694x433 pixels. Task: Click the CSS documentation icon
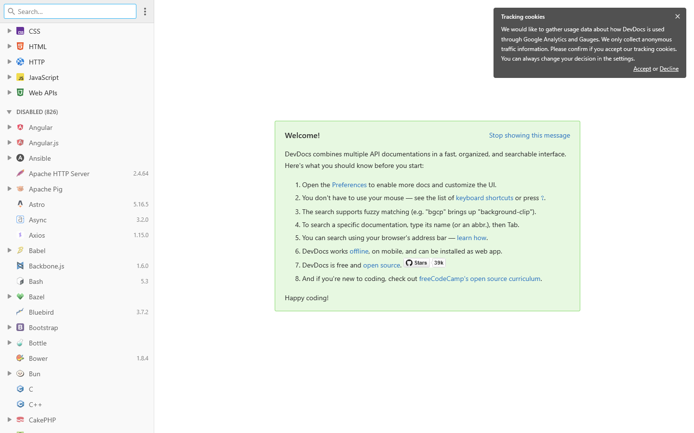coord(20,31)
